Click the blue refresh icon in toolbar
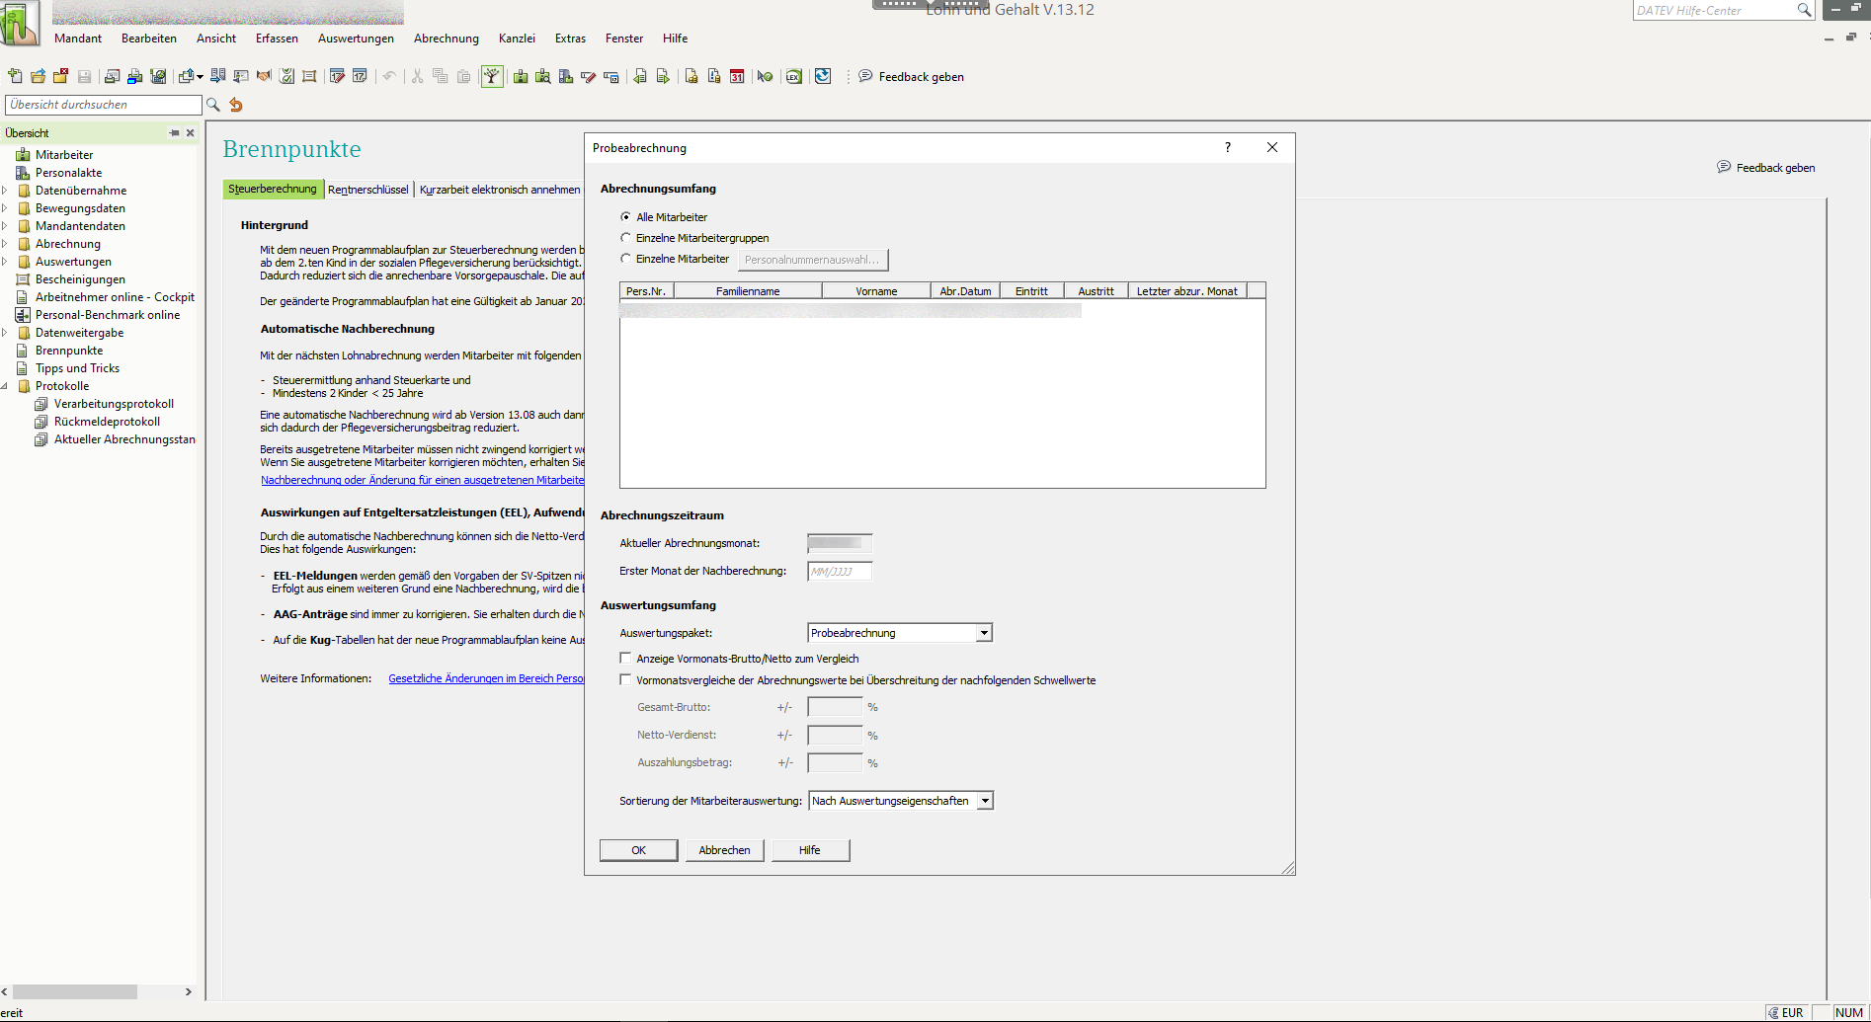Image resolution: width=1871 pixels, height=1022 pixels. (823, 76)
